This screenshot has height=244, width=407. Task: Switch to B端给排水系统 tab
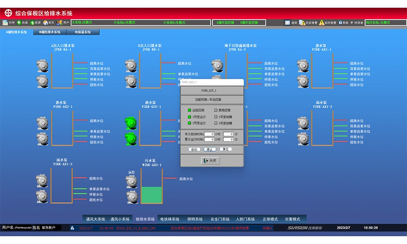tap(50, 32)
